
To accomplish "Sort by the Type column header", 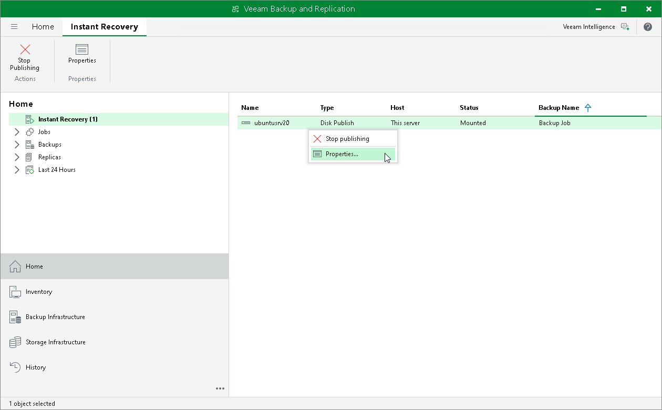I will (x=327, y=108).
